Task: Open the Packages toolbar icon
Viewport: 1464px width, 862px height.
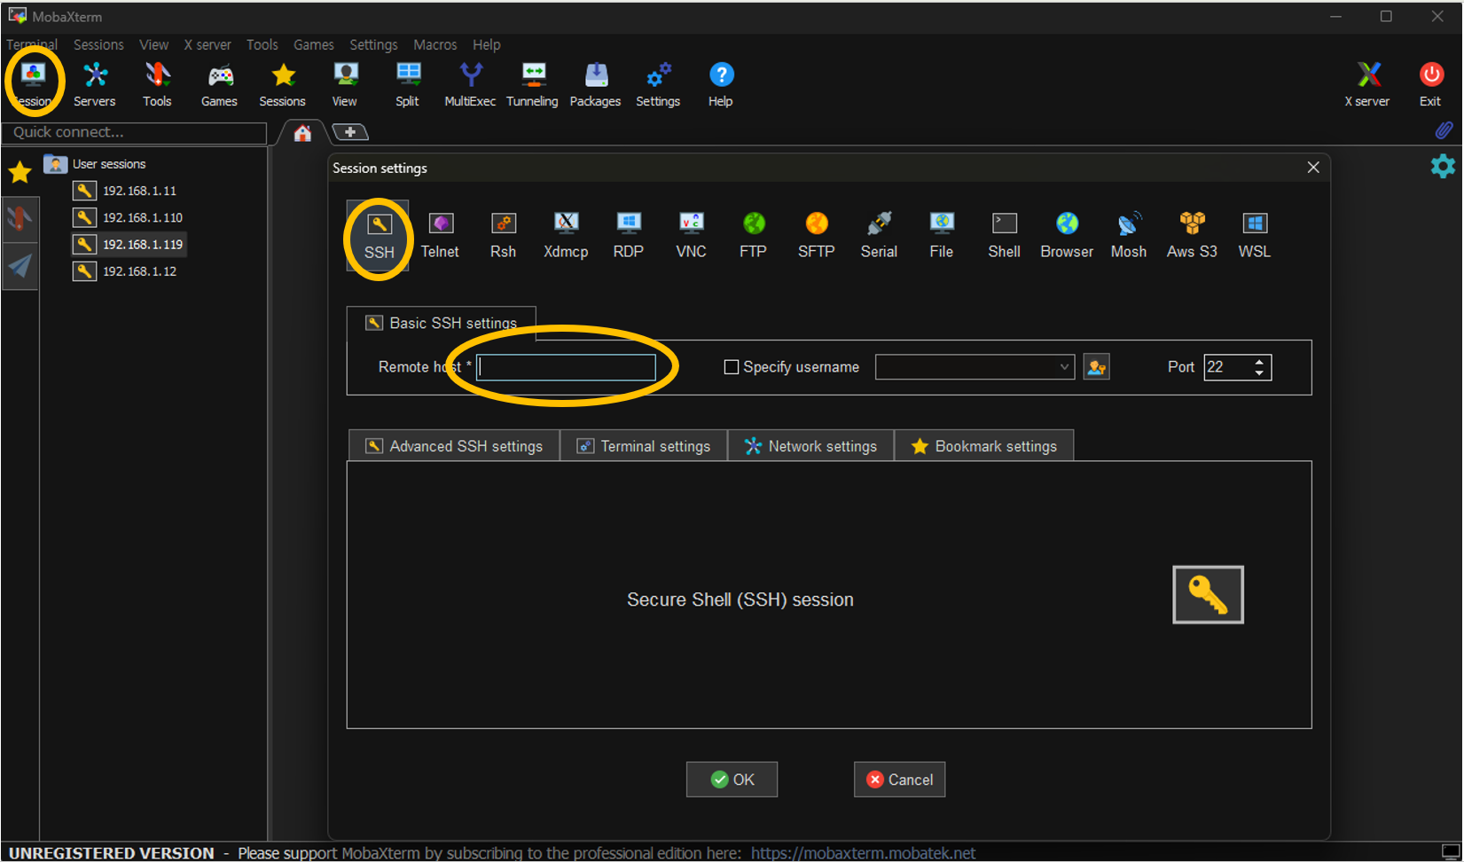Action: [596, 85]
